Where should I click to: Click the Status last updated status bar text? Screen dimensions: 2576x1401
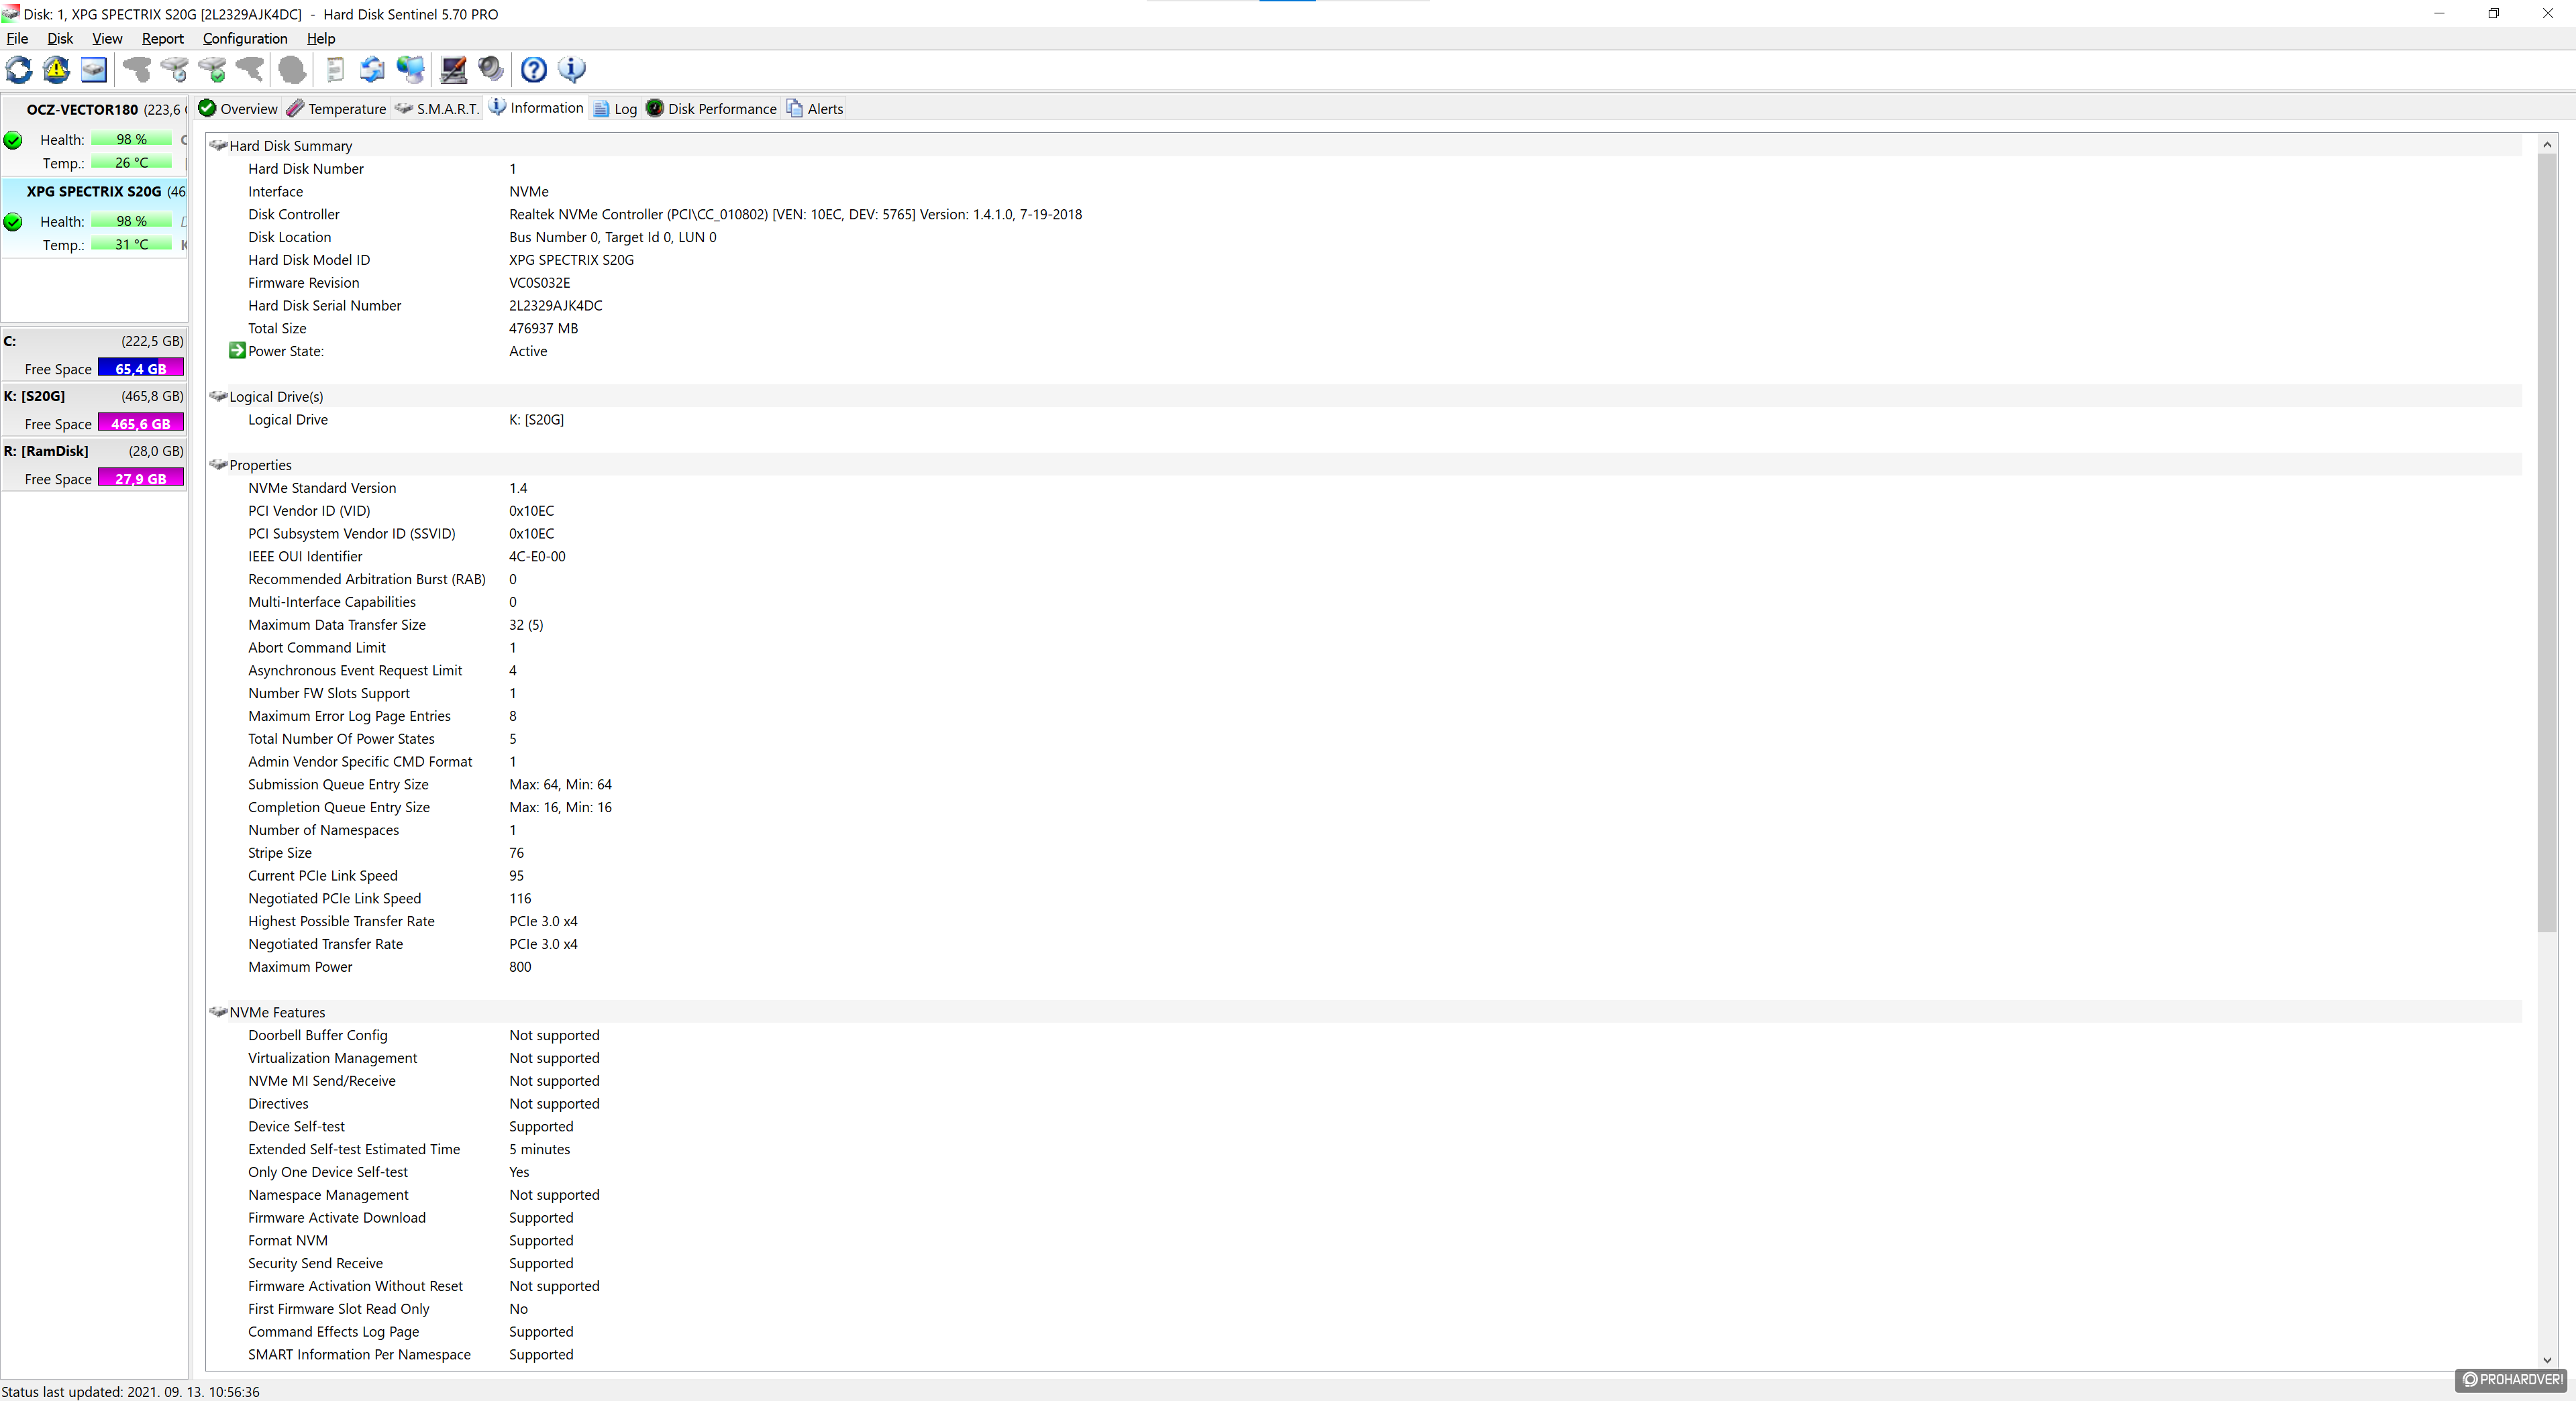tap(131, 1391)
